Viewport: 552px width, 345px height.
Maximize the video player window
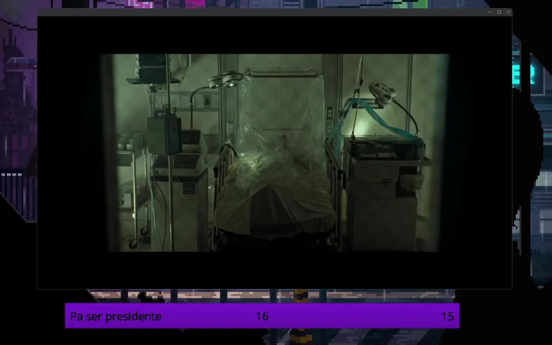(499, 12)
